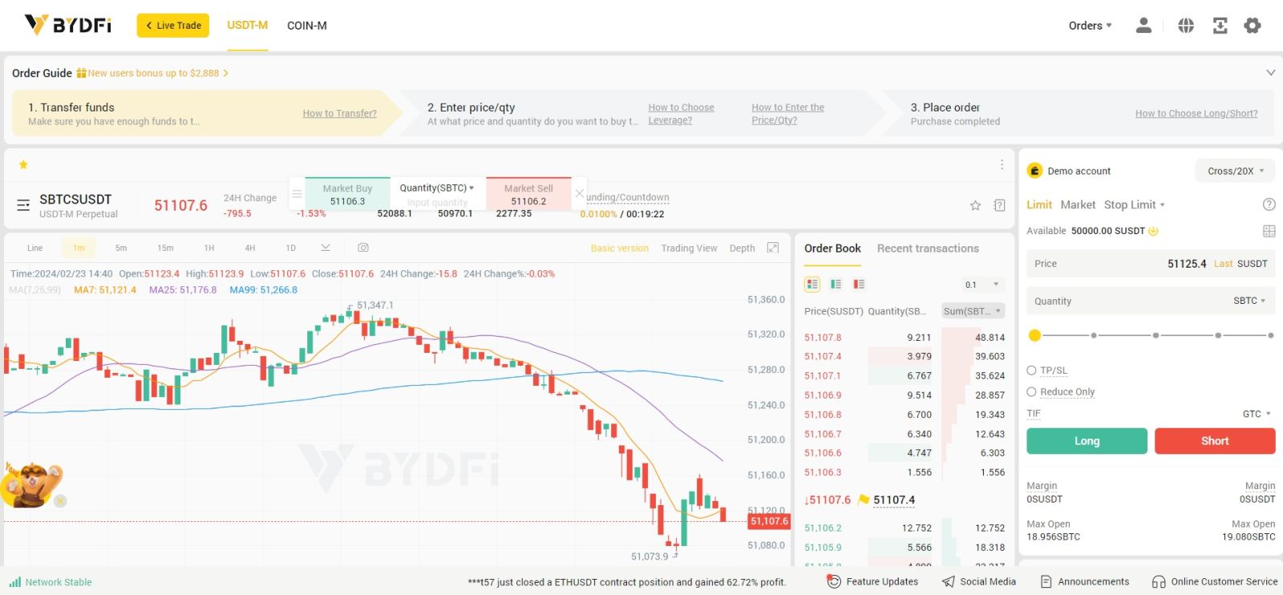Switch to the COIN-M tab

(307, 26)
